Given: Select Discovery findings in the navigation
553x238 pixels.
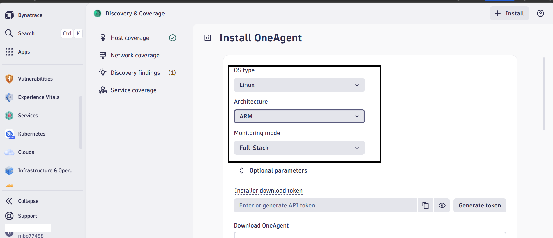Looking at the screenshot, I should click(x=135, y=73).
